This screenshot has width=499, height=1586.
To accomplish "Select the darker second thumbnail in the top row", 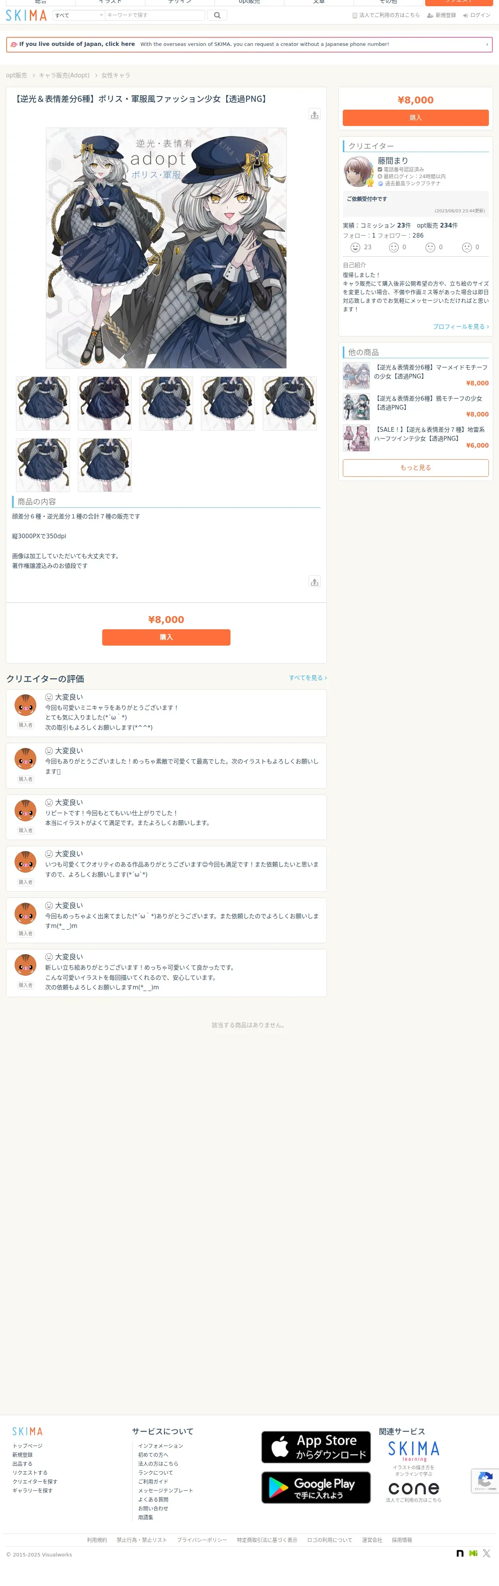I will 105,403.
